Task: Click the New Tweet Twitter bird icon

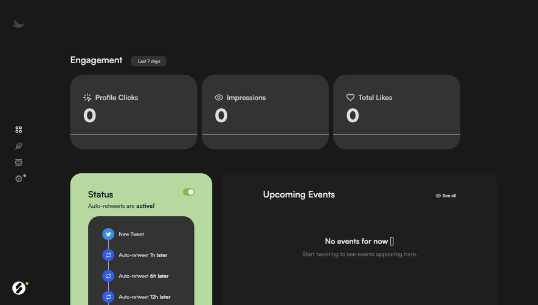Action: (108, 234)
